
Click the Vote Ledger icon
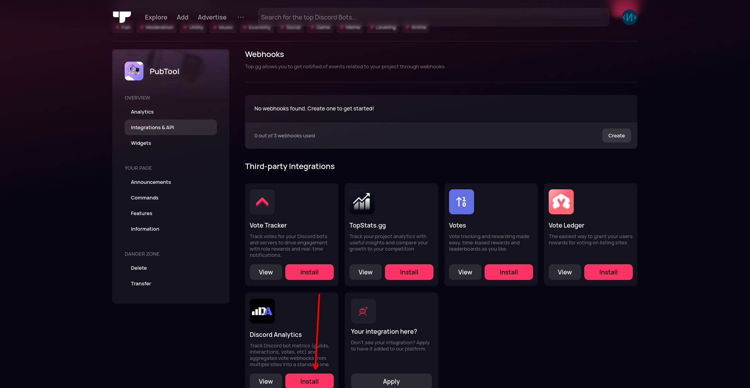pyautogui.click(x=561, y=202)
